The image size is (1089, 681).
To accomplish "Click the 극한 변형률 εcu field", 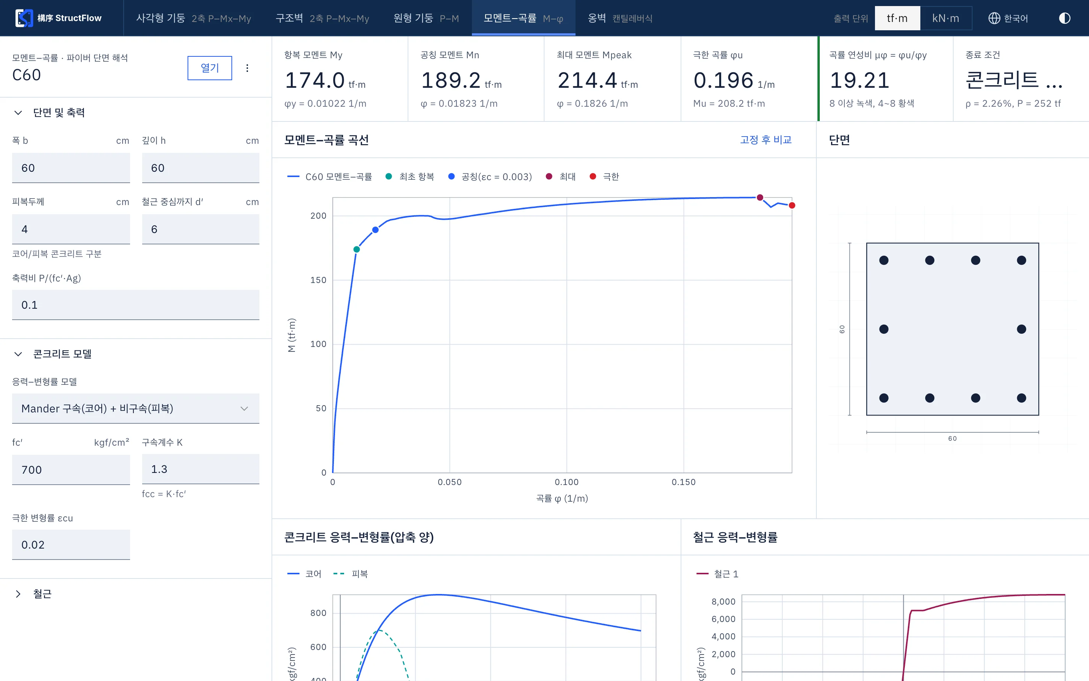I will click(71, 544).
